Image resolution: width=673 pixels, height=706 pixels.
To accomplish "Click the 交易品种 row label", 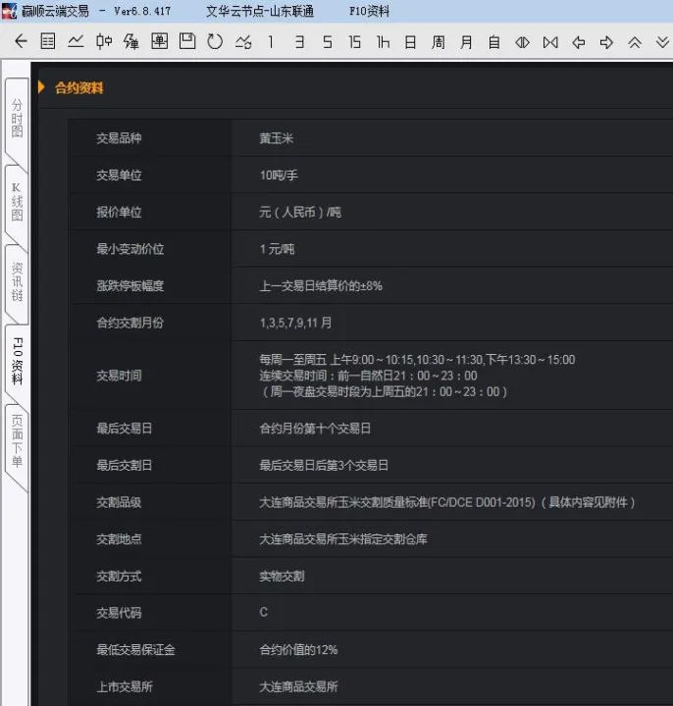I will point(119,138).
